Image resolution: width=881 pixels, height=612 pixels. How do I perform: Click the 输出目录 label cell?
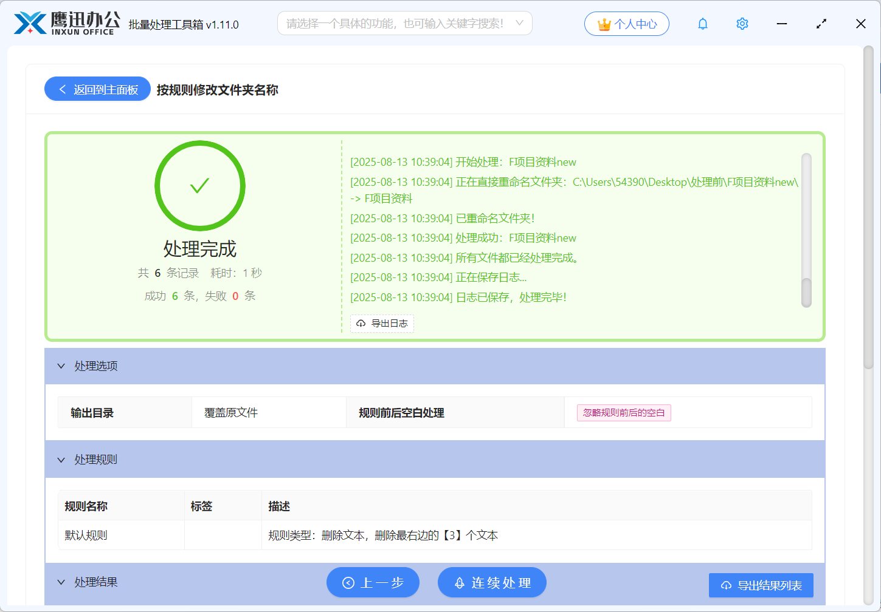[125, 413]
